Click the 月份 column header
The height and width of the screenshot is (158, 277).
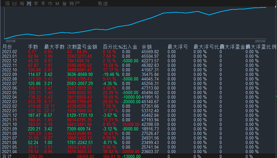7,47
